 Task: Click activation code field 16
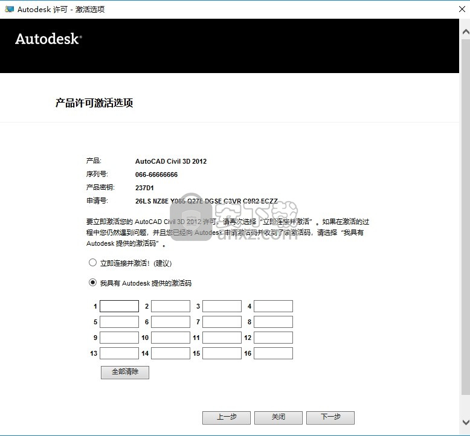[x=274, y=353]
